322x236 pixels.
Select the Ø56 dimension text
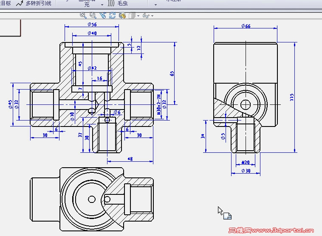[x=92, y=25]
